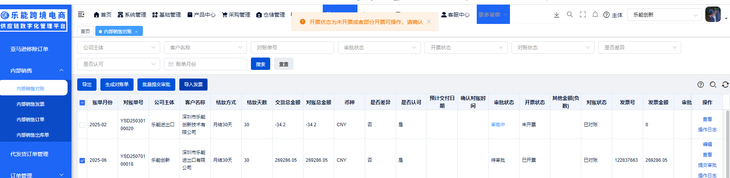
Task: Click the 批量提交审批 button
Action: coord(156,85)
